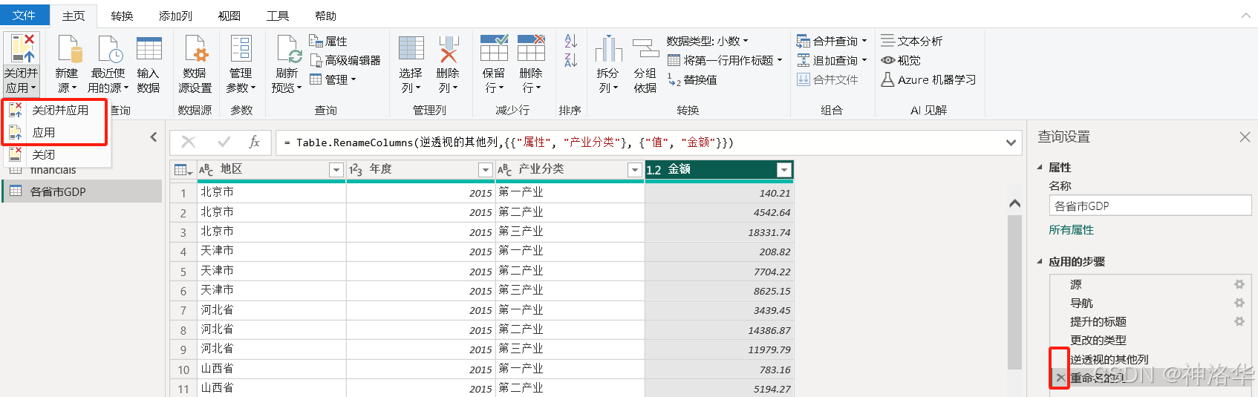Screen dimensions: 1258x397
Task: Click the 删除行 remove rows icon
Action: [531, 49]
